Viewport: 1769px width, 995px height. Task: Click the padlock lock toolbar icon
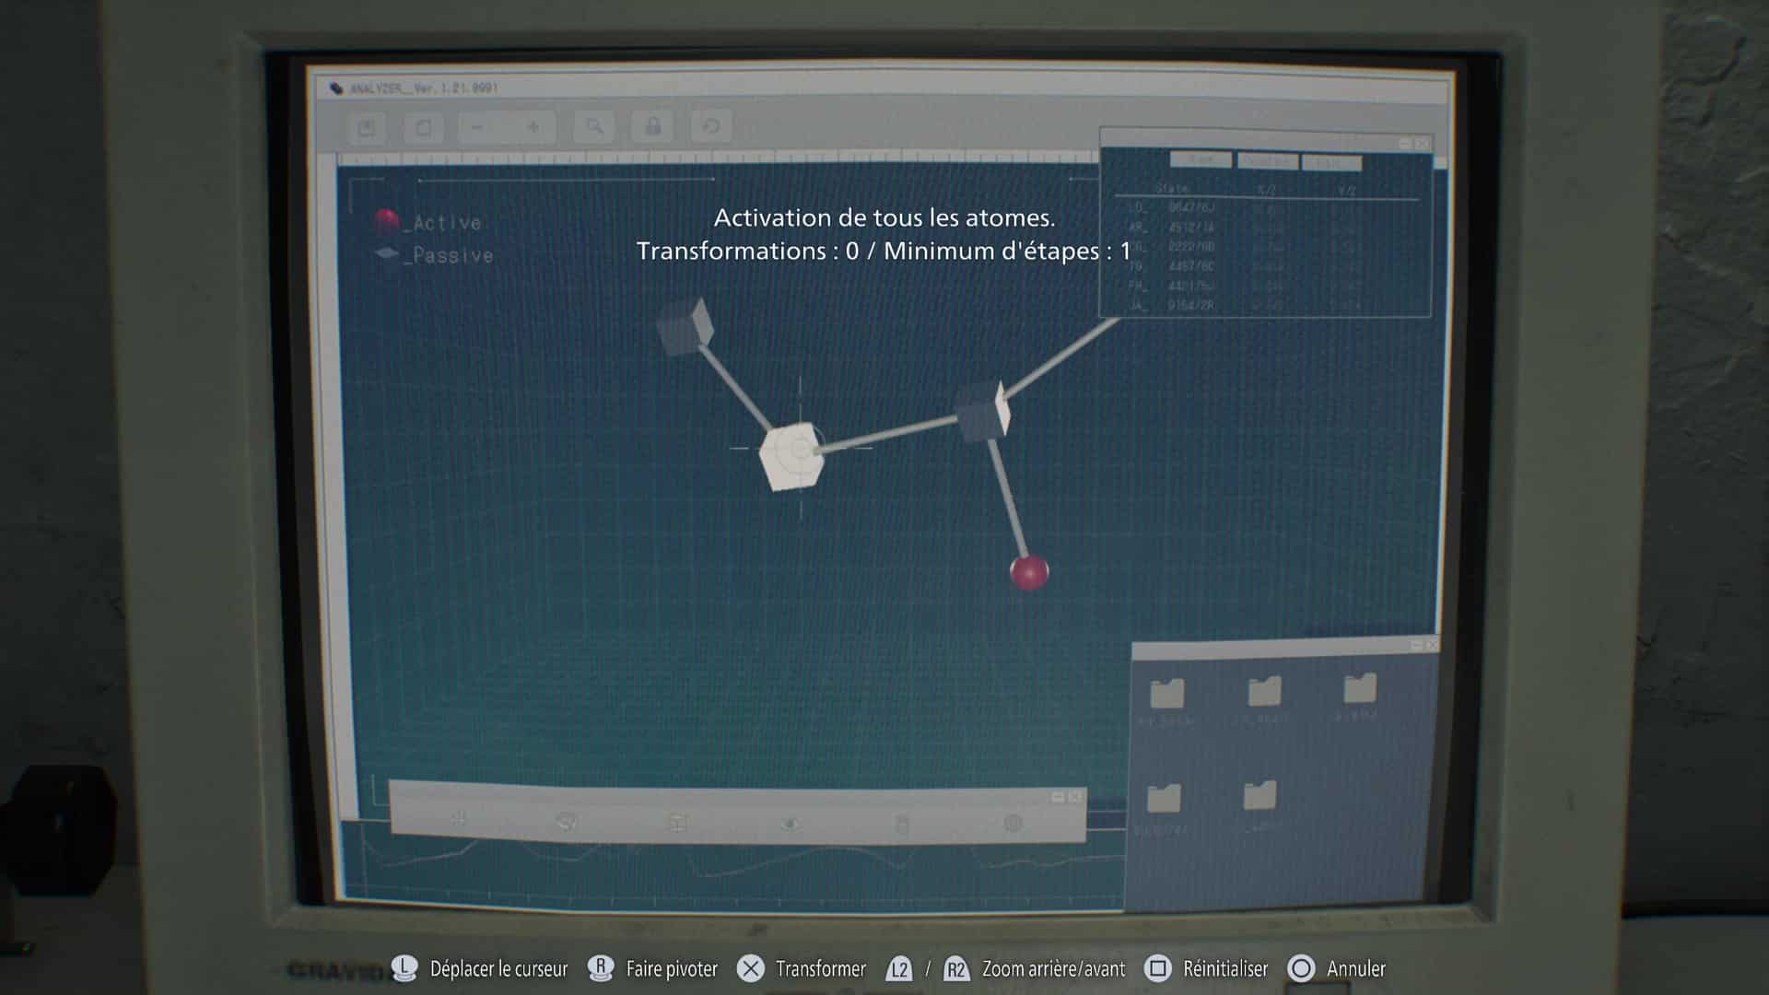click(653, 126)
